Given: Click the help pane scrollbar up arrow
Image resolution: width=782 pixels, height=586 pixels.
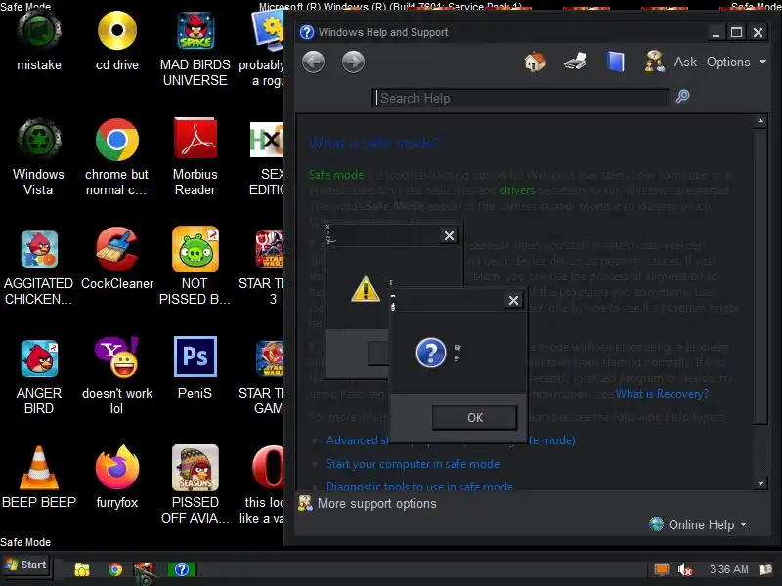Looking at the screenshot, I should point(760,121).
